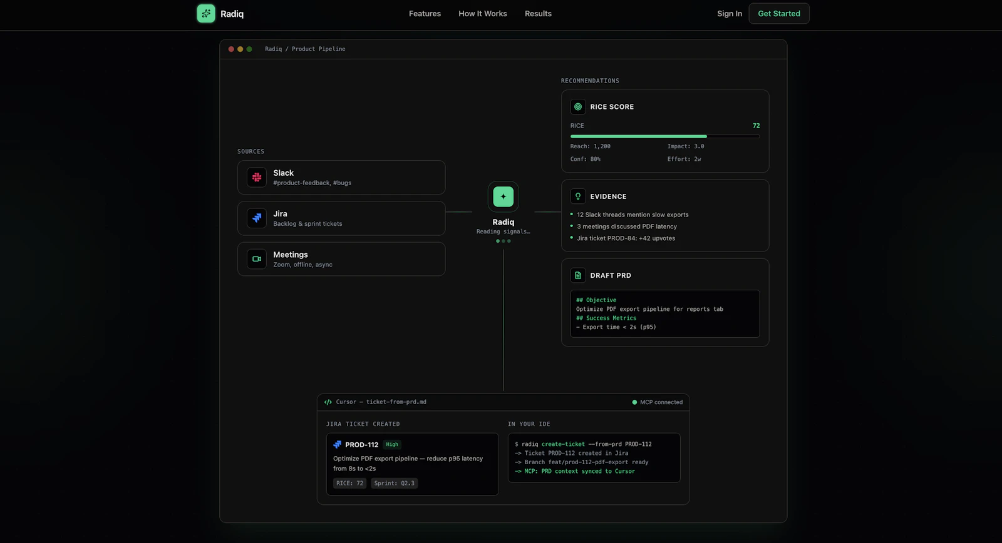1002x543 pixels.
Task: Click the 'RICE: 72' tag on ticket
Action: click(349, 484)
